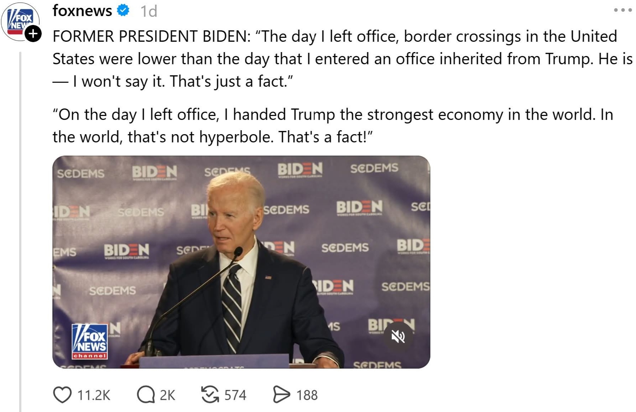The width and height of the screenshot is (636, 412).
Task: Click the 574 reposts count
Action: point(235,395)
